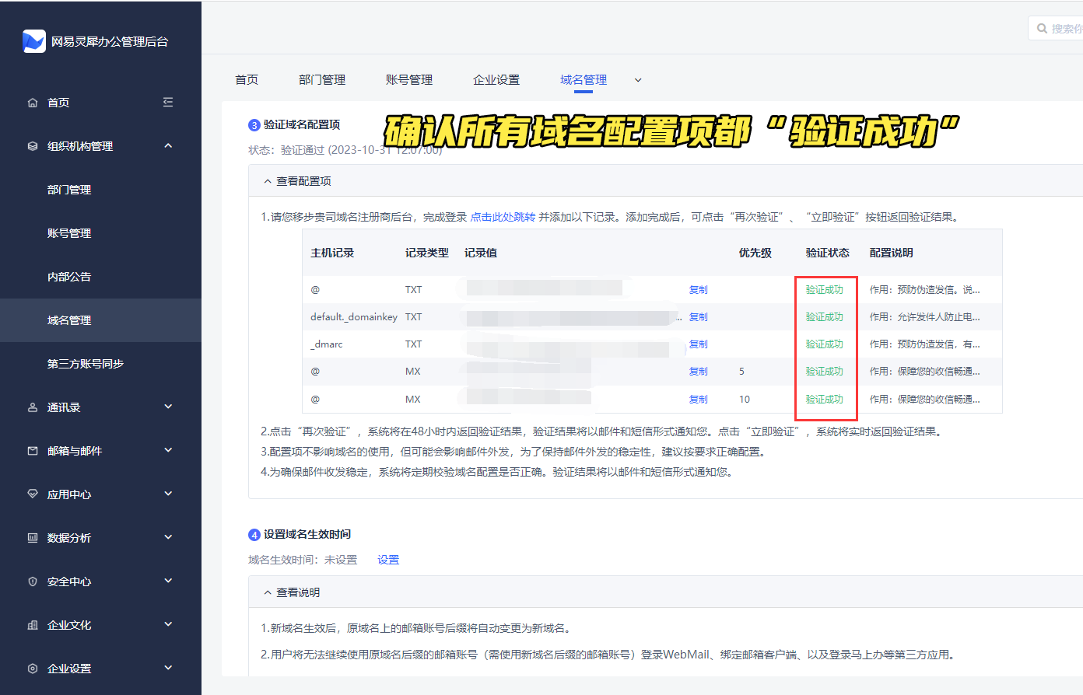Screen dimensions: 1083x695
Task: Click 验证成功 status of _dmarc row
Action: 825,344
